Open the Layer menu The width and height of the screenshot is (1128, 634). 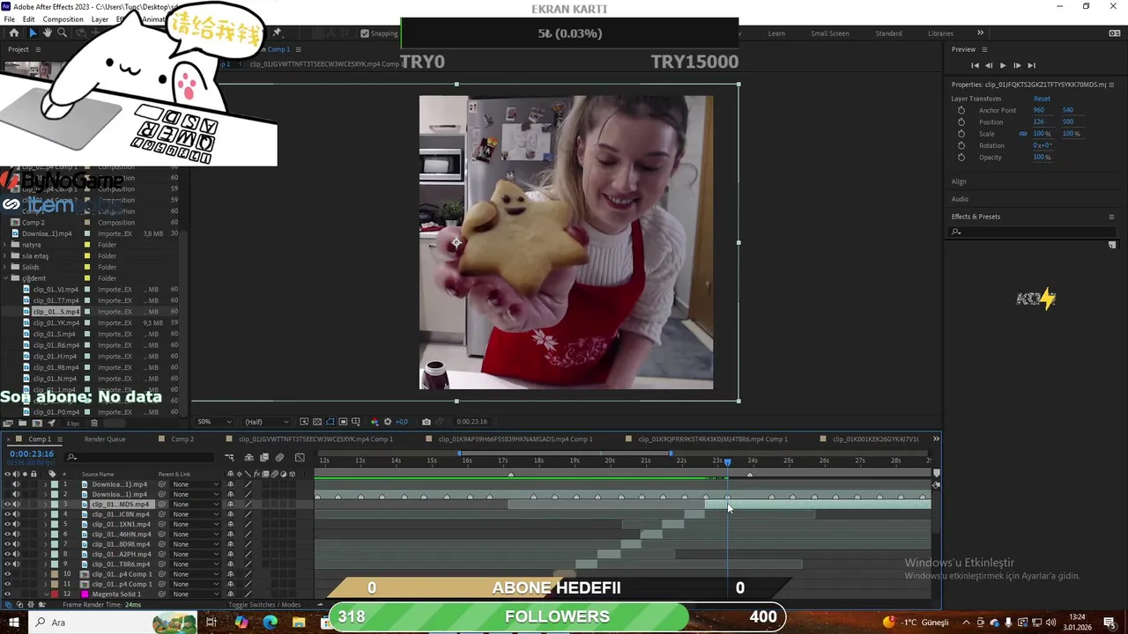[100, 19]
